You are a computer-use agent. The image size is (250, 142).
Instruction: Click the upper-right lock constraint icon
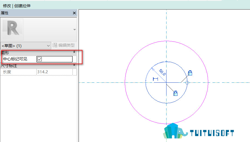[190, 73]
